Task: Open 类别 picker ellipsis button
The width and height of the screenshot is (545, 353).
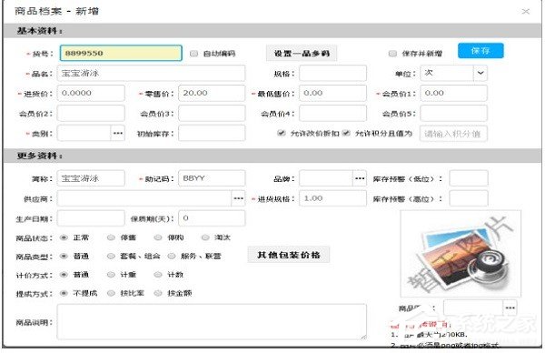Action: pos(118,134)
